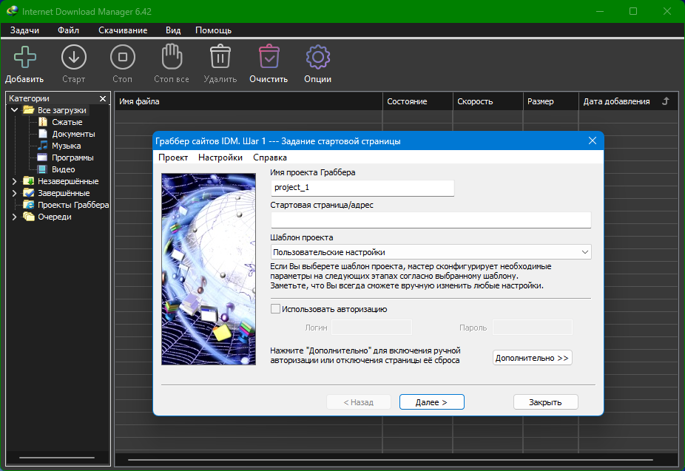Click the Дополнительно >> button

click(x=532, y=358)
